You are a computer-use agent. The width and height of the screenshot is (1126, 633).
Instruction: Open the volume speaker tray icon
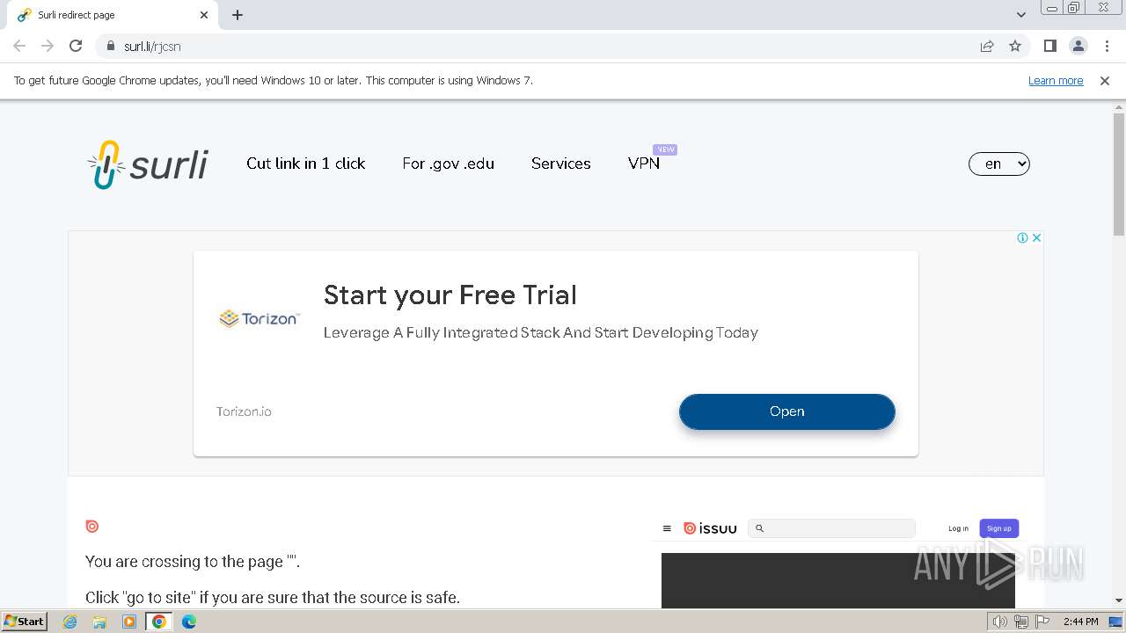(x=999, y=622)
